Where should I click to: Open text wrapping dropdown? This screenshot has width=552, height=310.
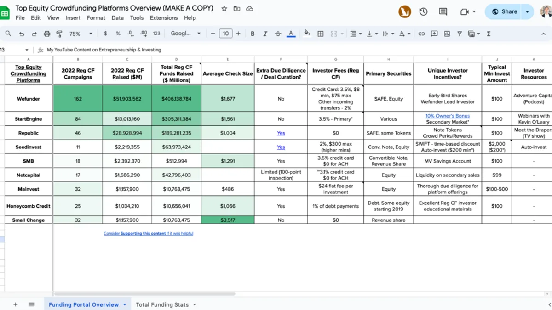[387, 34]
